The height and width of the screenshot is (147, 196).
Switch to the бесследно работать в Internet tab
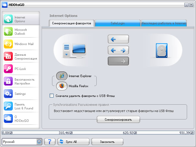[164, 23]
